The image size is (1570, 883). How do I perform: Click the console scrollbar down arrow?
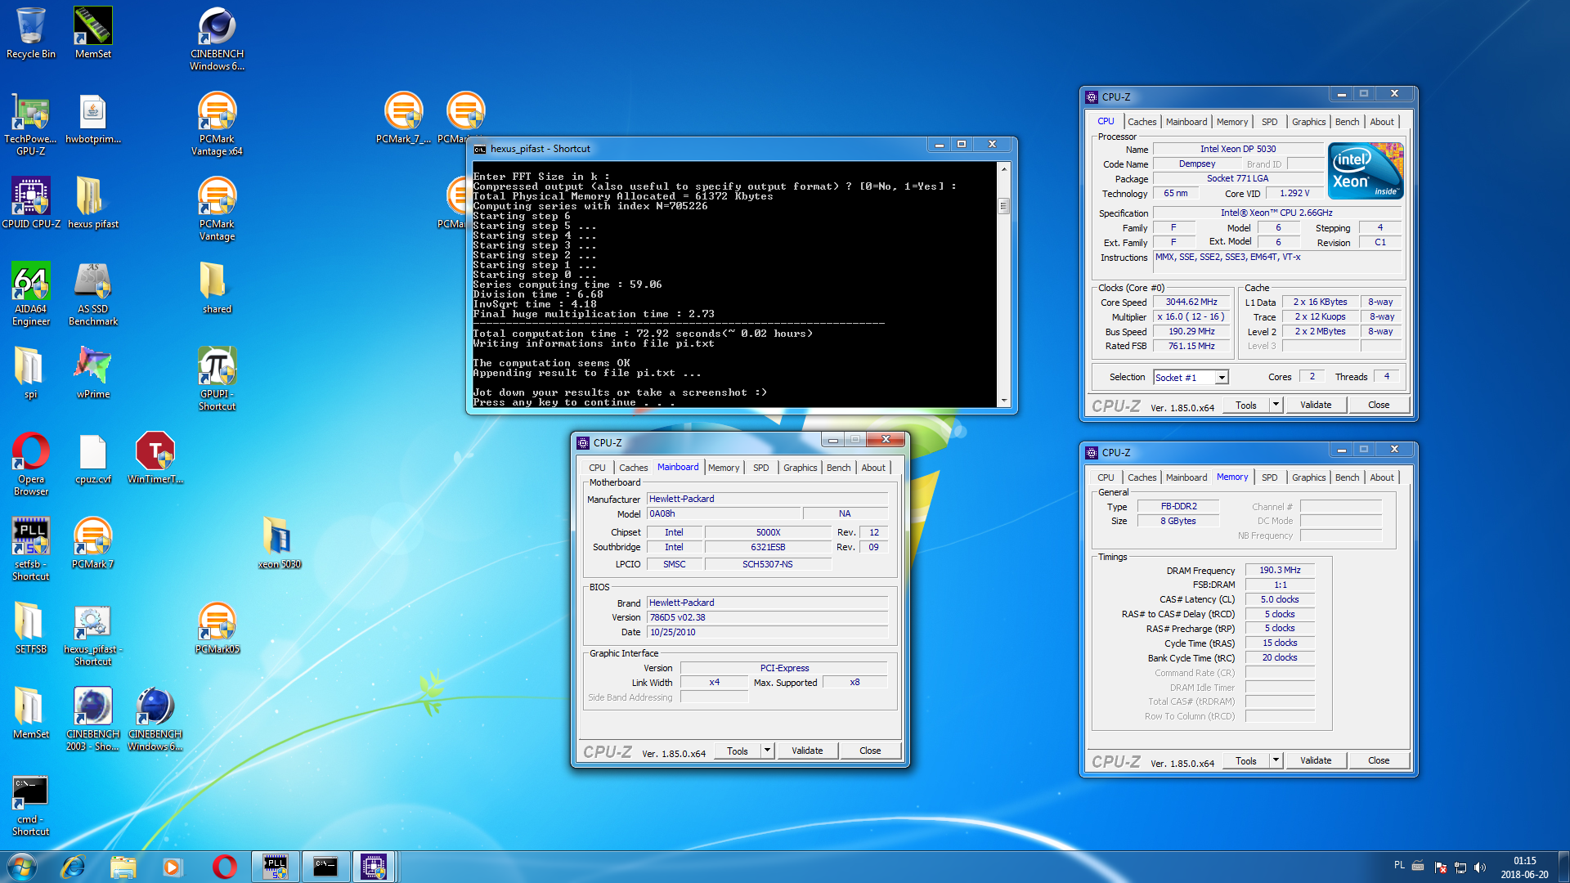(1004, 401)
